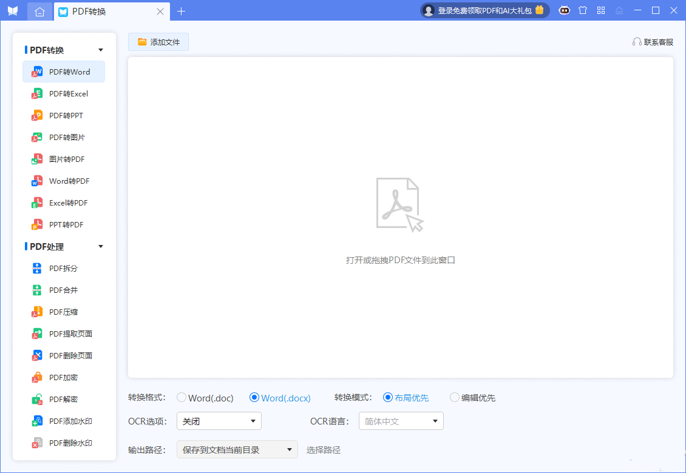Viewport: 686px width, 473px height.
Task: Open a new tab with plus
Action: 181,12
